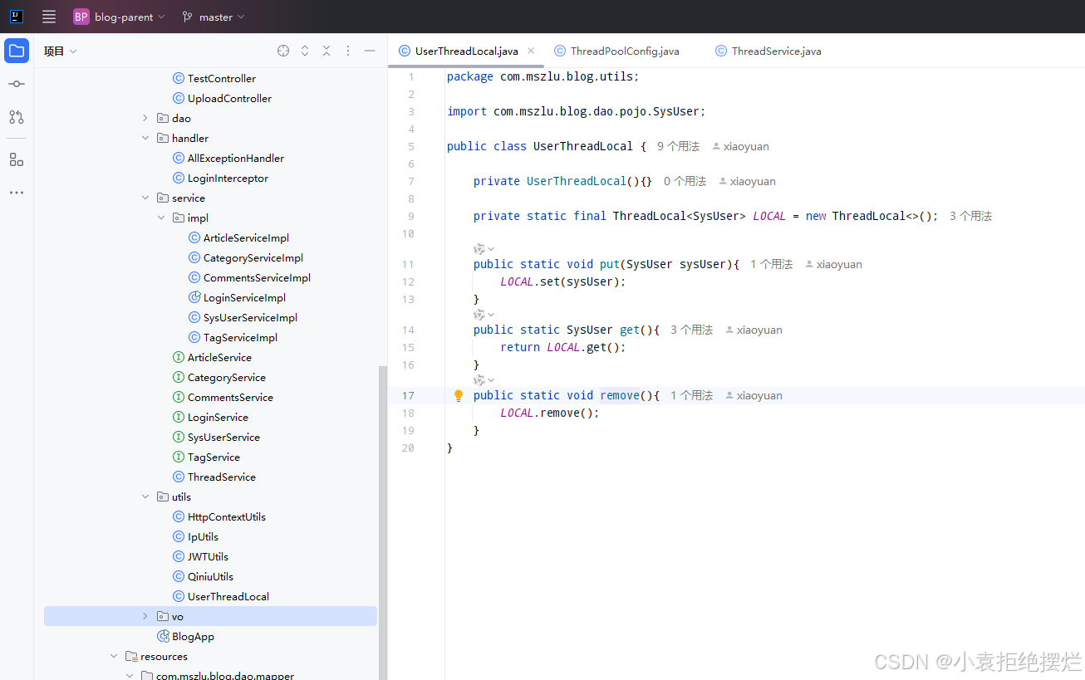The height and width of the screenshot is (680, 1085).
Task: Switch to ThreadService.java tab
Action: click(x=768, y=51)
